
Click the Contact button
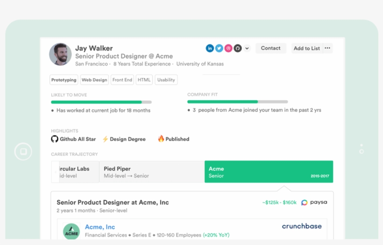270,48
